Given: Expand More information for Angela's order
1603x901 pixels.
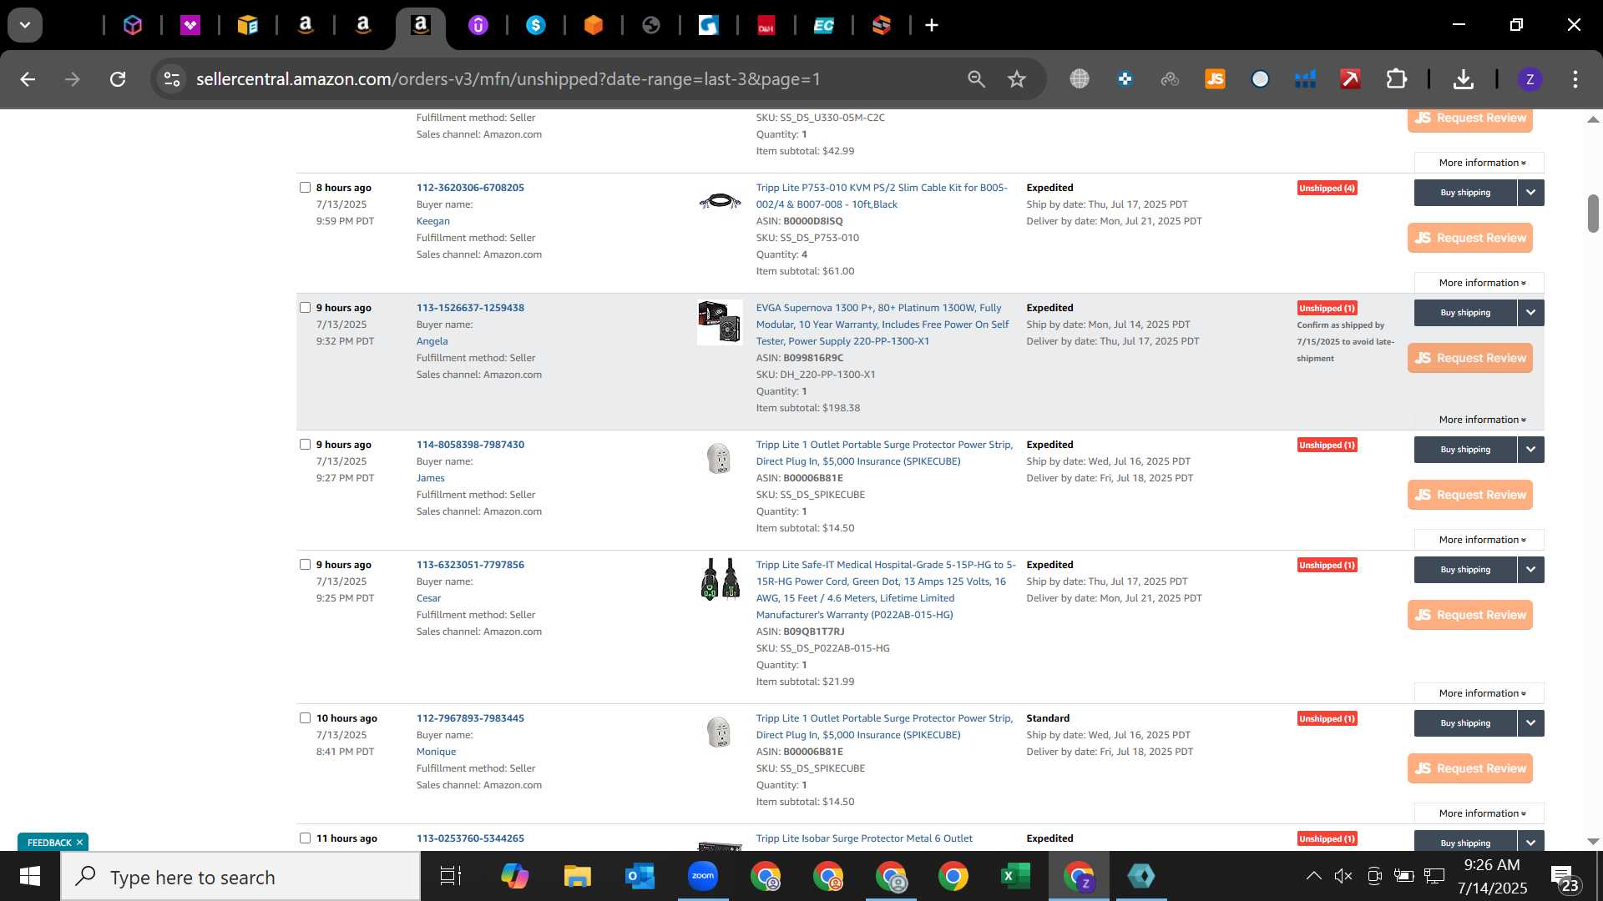Looking at the screenshot, I should (1481, 420).
